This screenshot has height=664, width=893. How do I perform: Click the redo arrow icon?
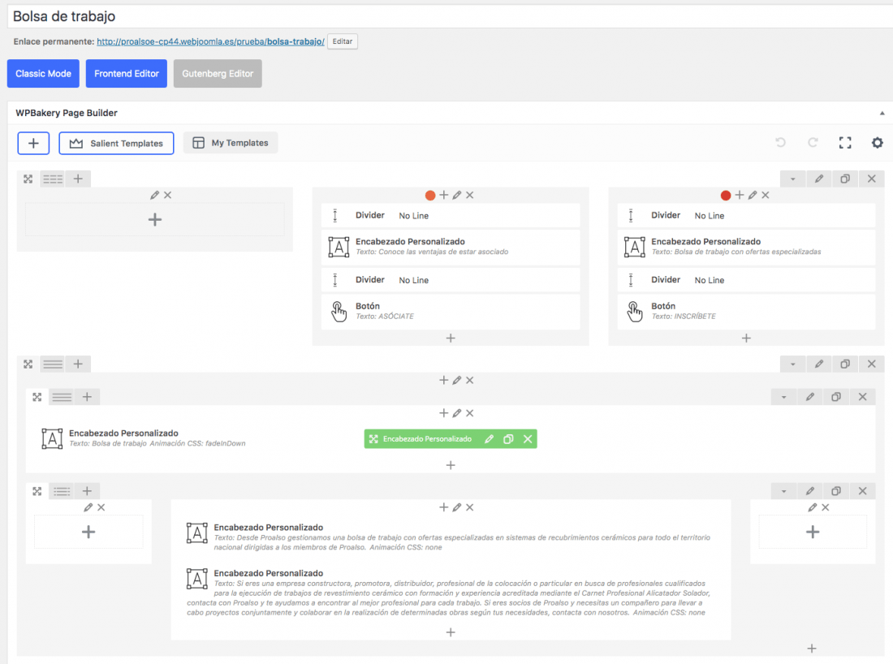tap(813, 142)
